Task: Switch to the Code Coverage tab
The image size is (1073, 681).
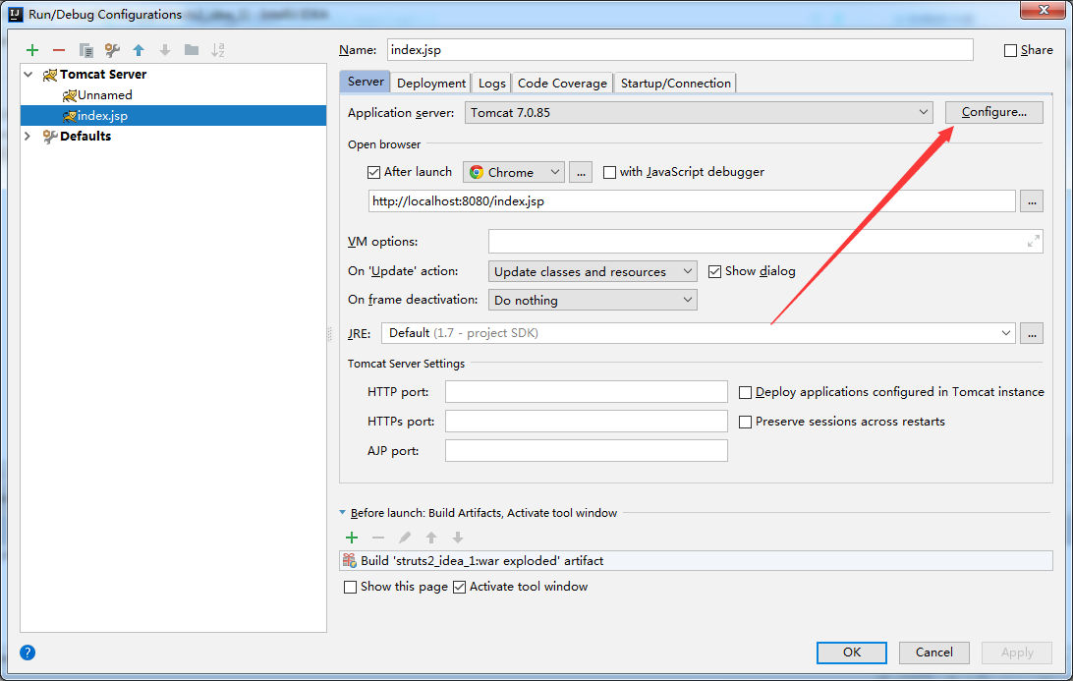Action: point(562,83)
